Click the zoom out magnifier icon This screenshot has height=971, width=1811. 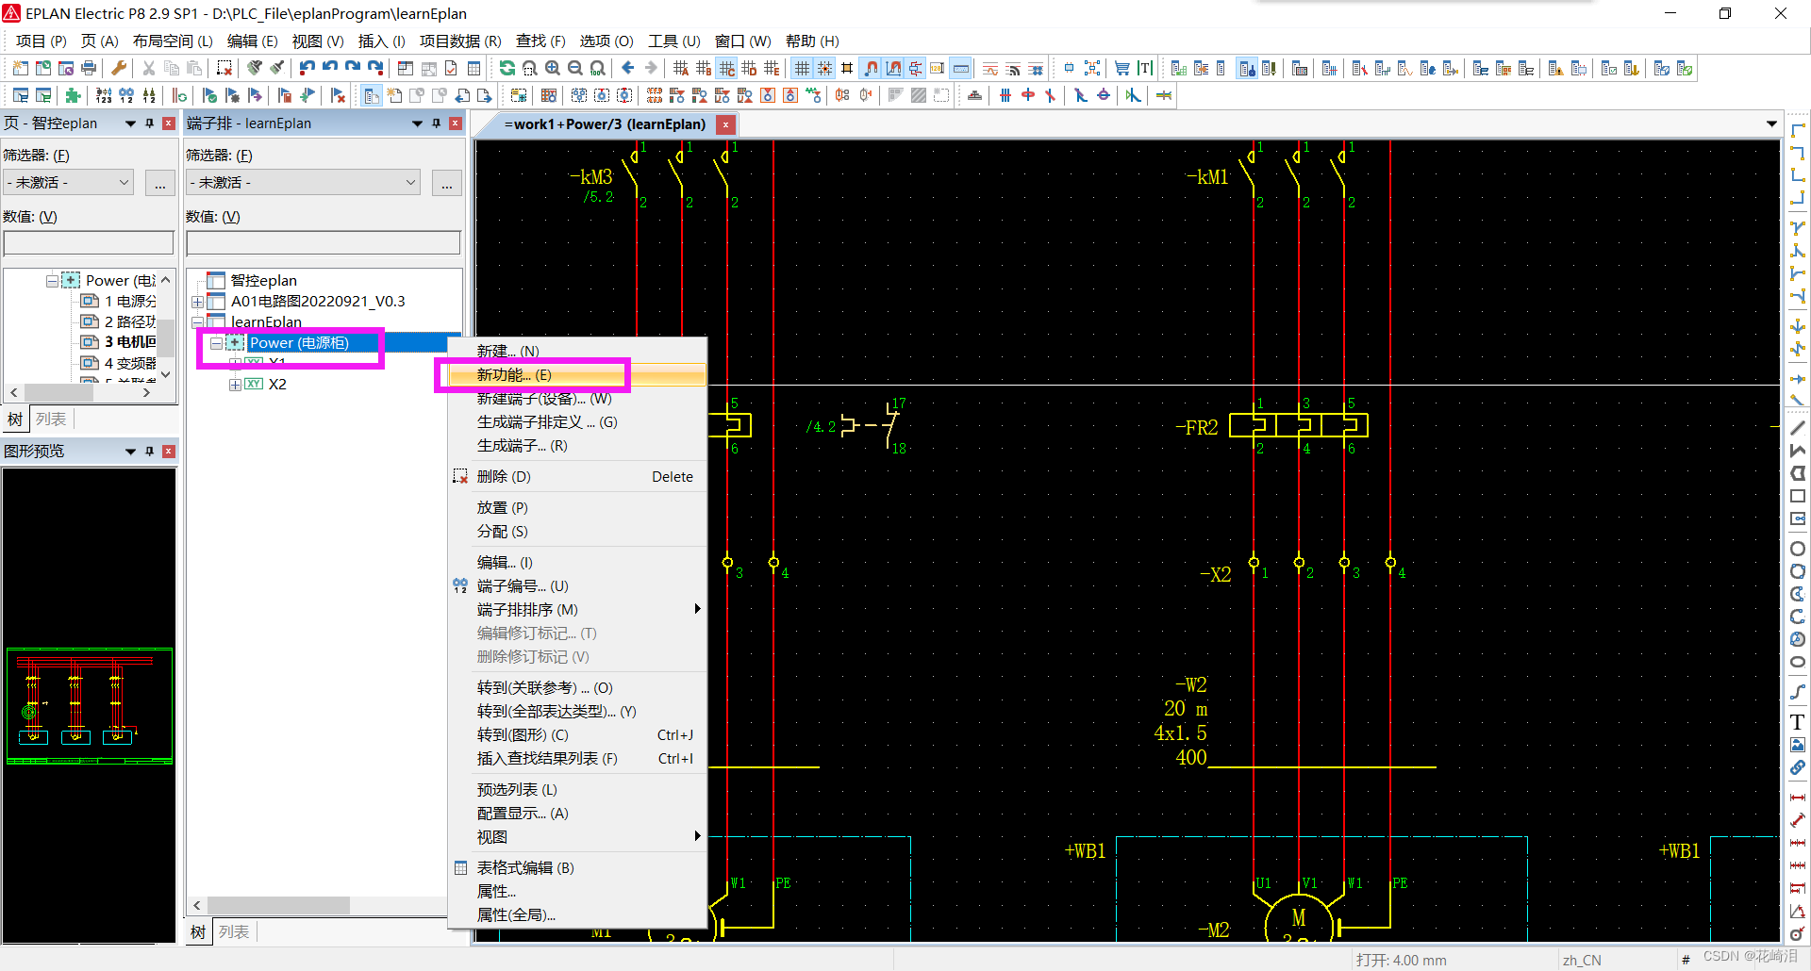pyautogui.click(x=575, y=68)
